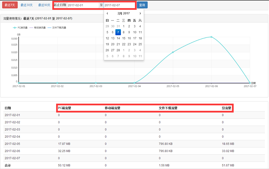Switch to 最近30天 range
Screen dimensions: 269x169
[27, 5]
